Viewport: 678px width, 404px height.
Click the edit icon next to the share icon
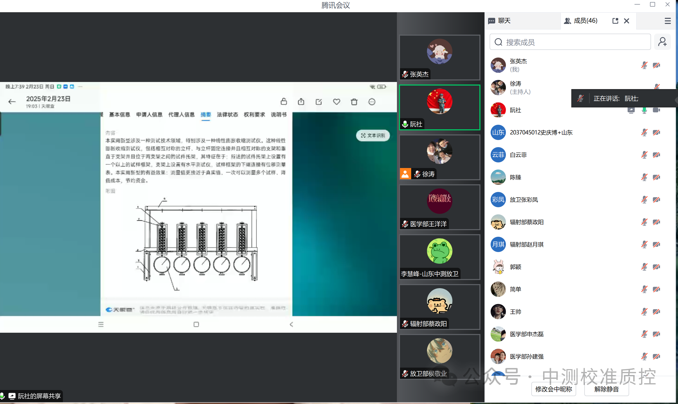(319, 102)
